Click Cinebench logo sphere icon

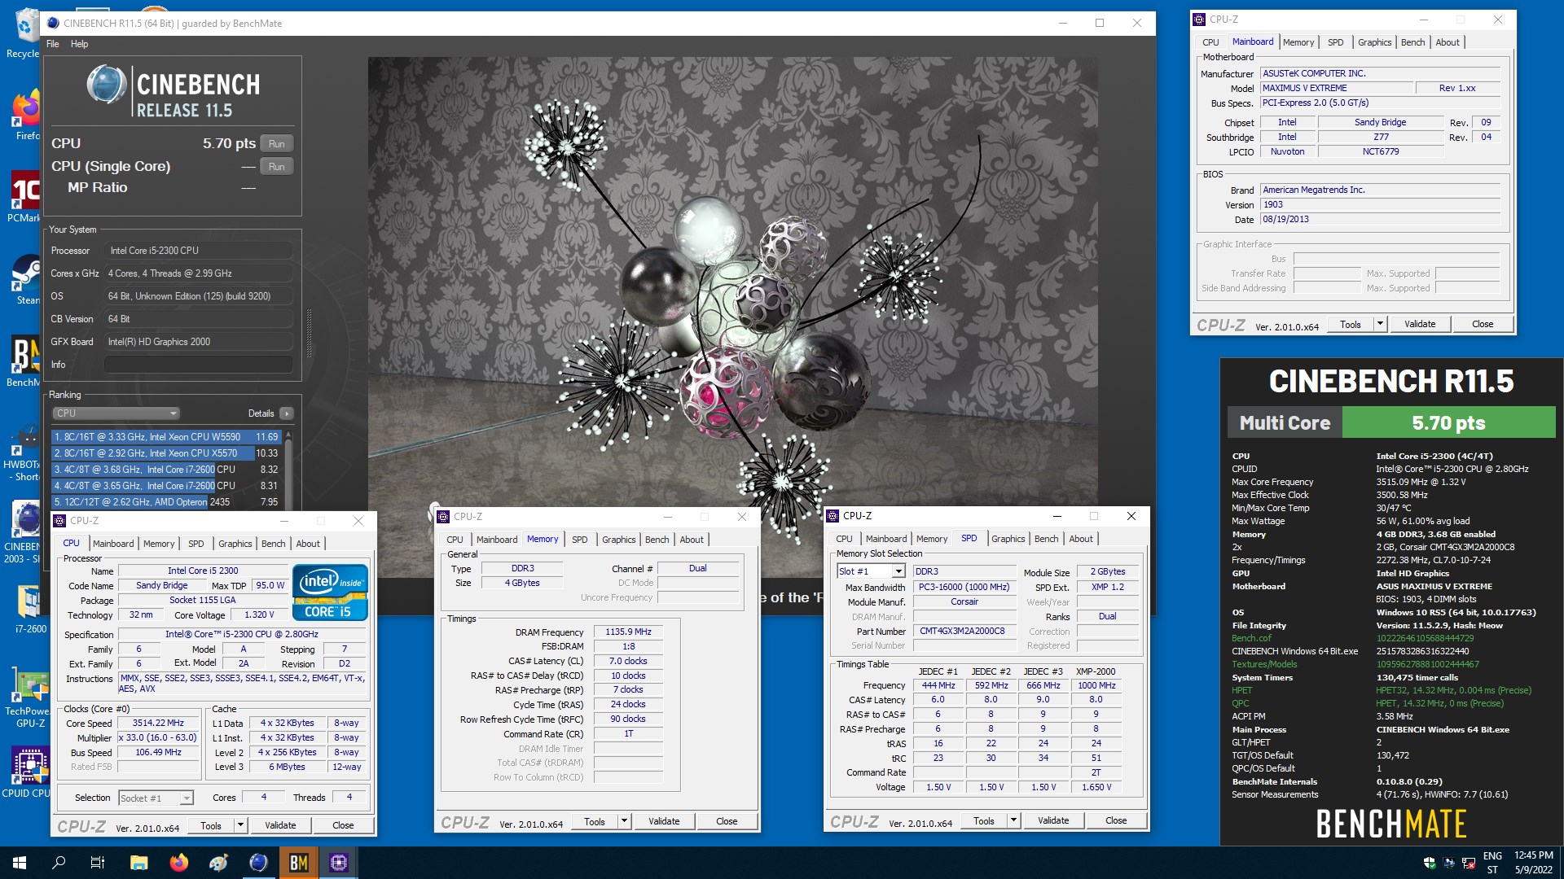click(107, 85)
